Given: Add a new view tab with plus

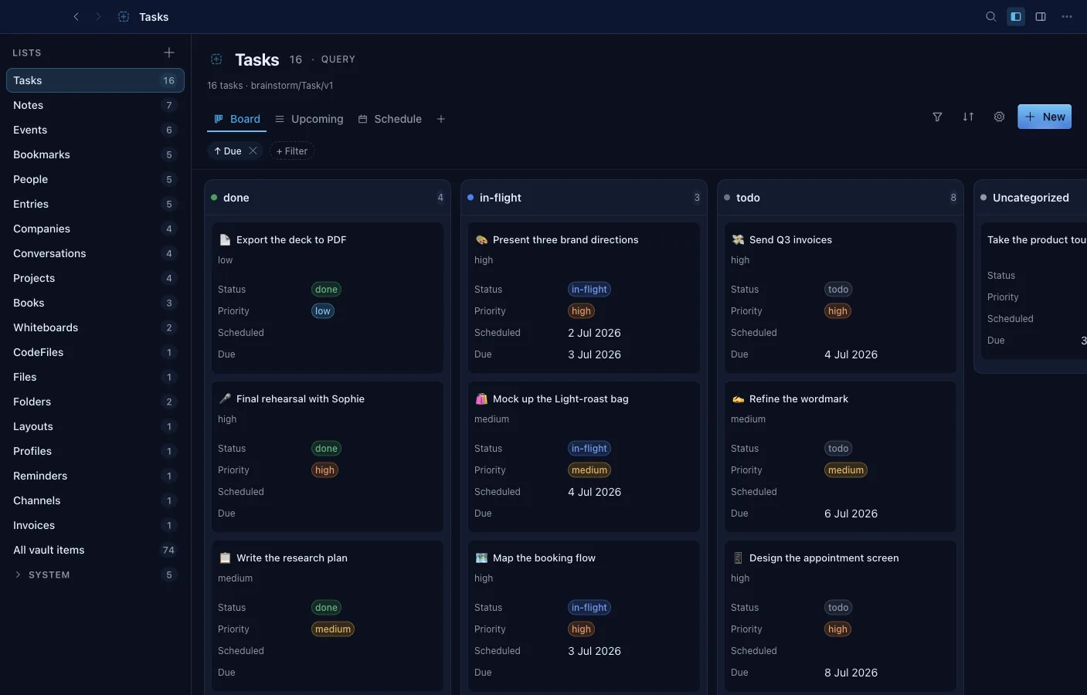Looking at the screenshot, I should (441, 119).
